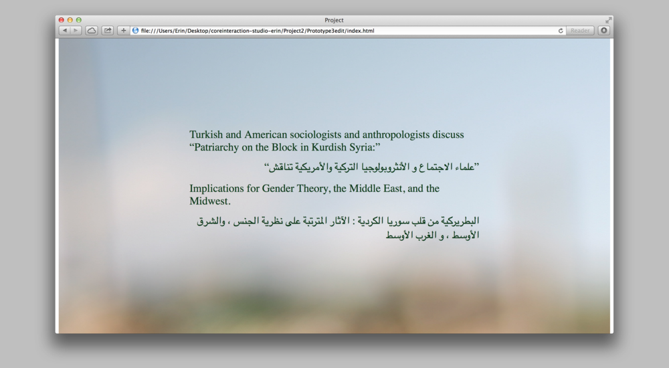This screenshot has height=368, width=669.
Task: Close the Project window red button
Action: point(62,20)
